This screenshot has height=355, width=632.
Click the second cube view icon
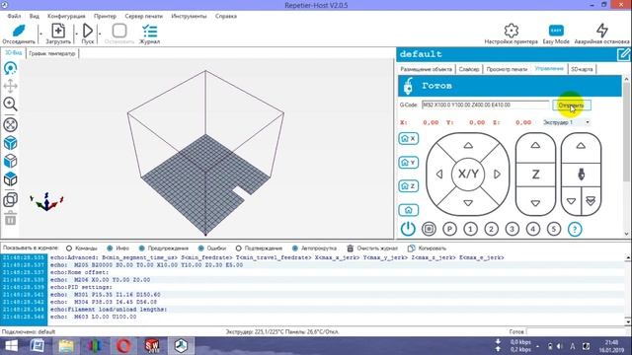point(11,161)
